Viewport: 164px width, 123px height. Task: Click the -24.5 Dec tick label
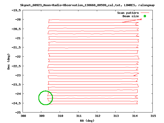[x=16, y=103]
